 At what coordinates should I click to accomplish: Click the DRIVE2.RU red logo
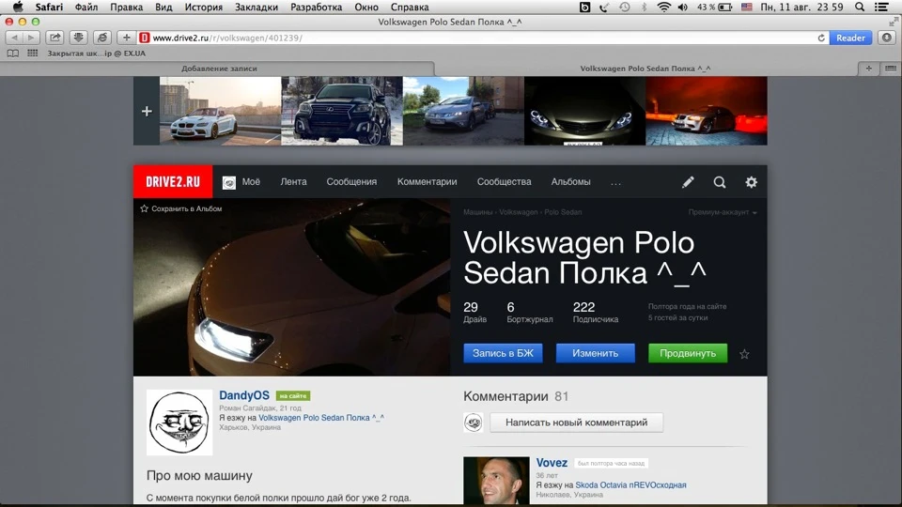173,181
